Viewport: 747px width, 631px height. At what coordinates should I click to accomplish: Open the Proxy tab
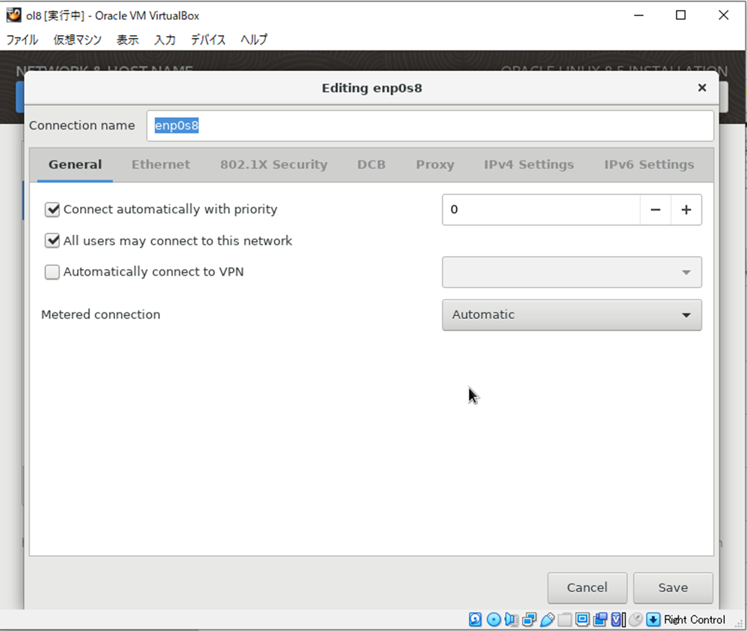pos(435,165)
